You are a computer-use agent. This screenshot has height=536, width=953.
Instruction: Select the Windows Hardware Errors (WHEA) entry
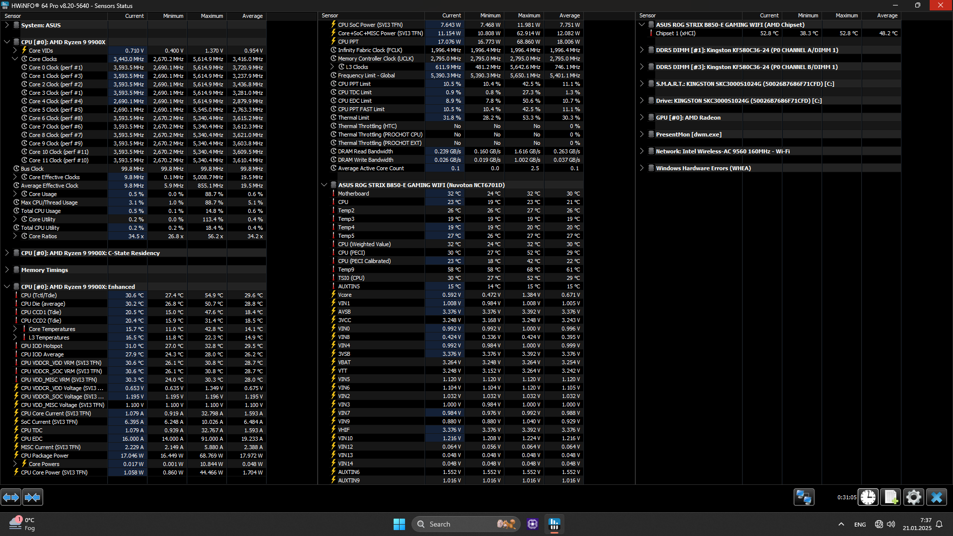pyautogui.click(x=703, y=168)
